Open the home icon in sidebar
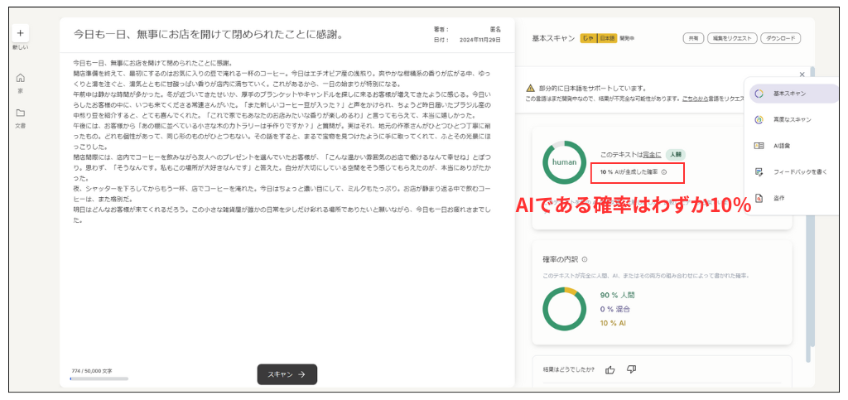This screenshot has height=400, width=848. [20, 78]
